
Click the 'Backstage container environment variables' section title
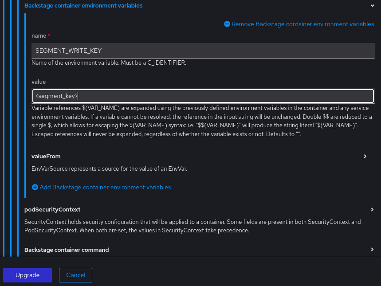point(83,6)
